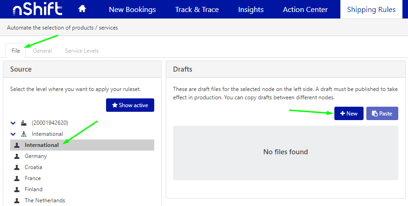Image resolution: width=408 pixels, height=206 pixels.
Task: Collapse the International group chevron
Action: tap(13, 134)
